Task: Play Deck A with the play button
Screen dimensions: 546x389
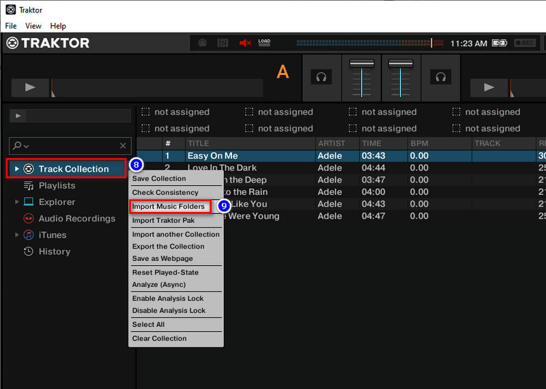Action: pyautogui.click(x=30, y=88)
